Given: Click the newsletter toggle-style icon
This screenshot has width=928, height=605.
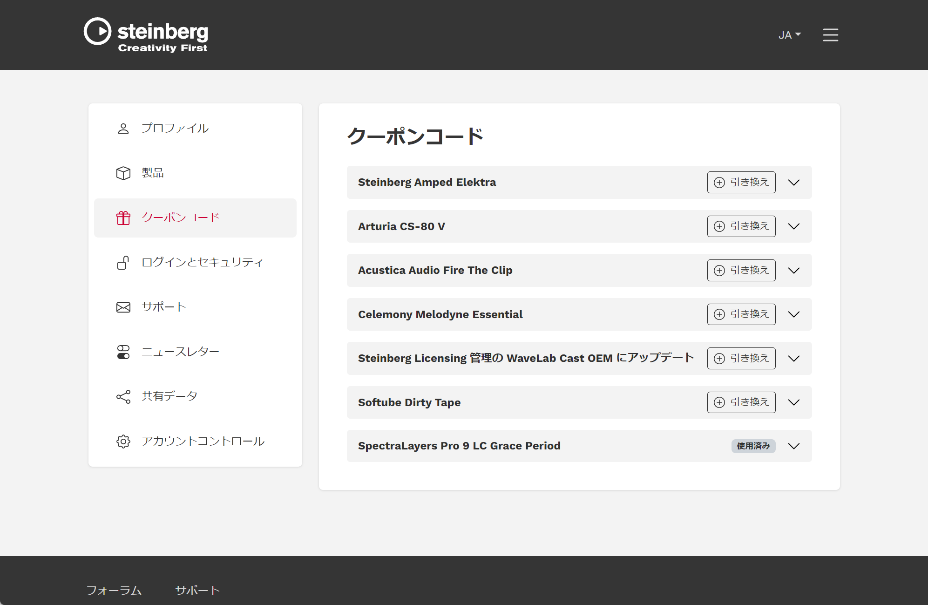Looking at the screenshot, I should (x=123, y=352).
